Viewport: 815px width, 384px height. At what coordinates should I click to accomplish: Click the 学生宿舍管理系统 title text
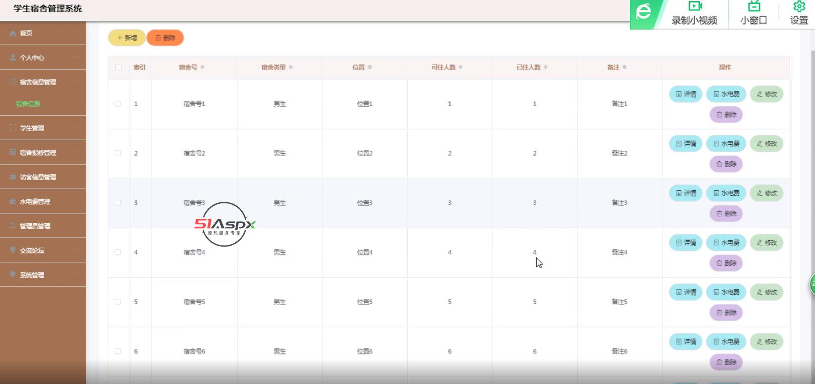[x=48, y=9]
